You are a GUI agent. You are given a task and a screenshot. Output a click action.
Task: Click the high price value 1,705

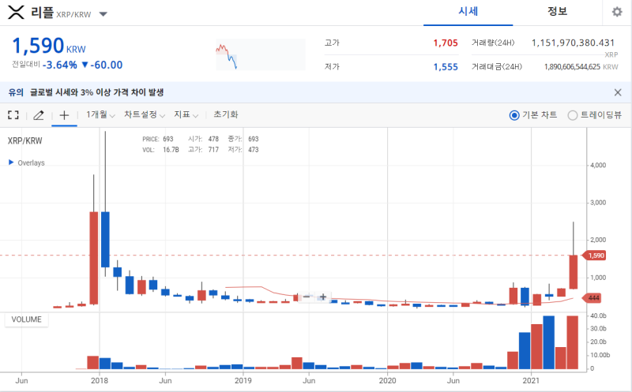446,43
